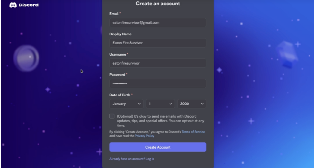The image size is (314, 168).
Task: Focus the Email input field
Action: [x=158, y=23]
